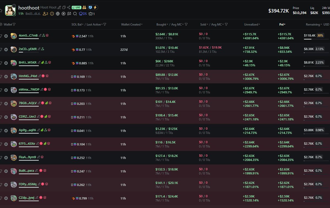
Task: Open wallet 8HFJ...W5KR address link
Action: tap(28, 62)
